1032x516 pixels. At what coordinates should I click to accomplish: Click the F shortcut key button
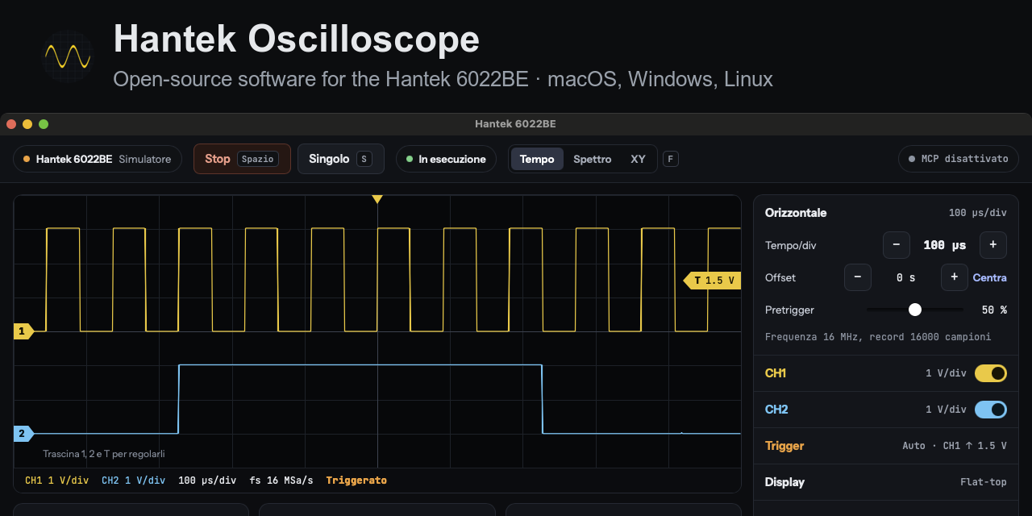pos(671,159)
